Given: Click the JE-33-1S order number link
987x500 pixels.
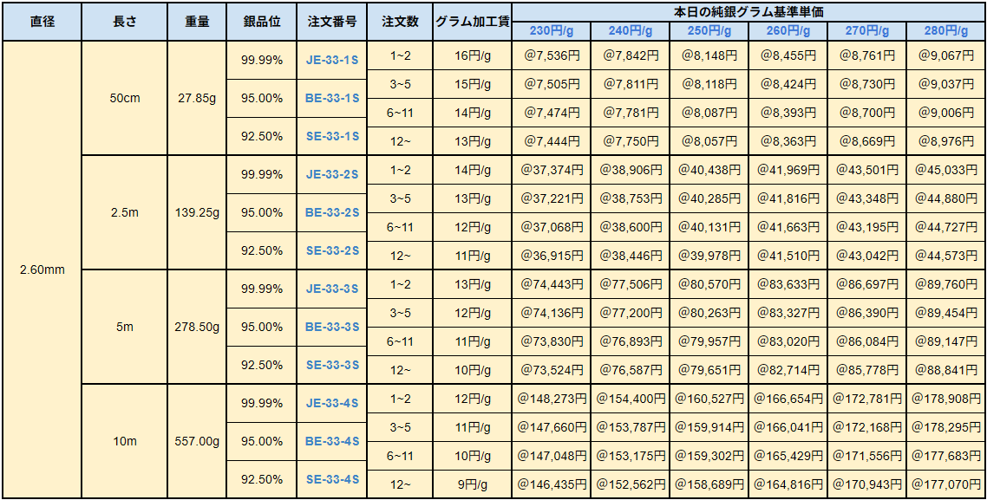Looking at the screenshot, I should pos(332,60).
